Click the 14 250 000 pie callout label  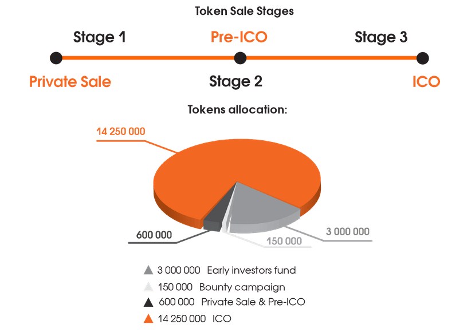pyautogui.click(x=121, y=132)
